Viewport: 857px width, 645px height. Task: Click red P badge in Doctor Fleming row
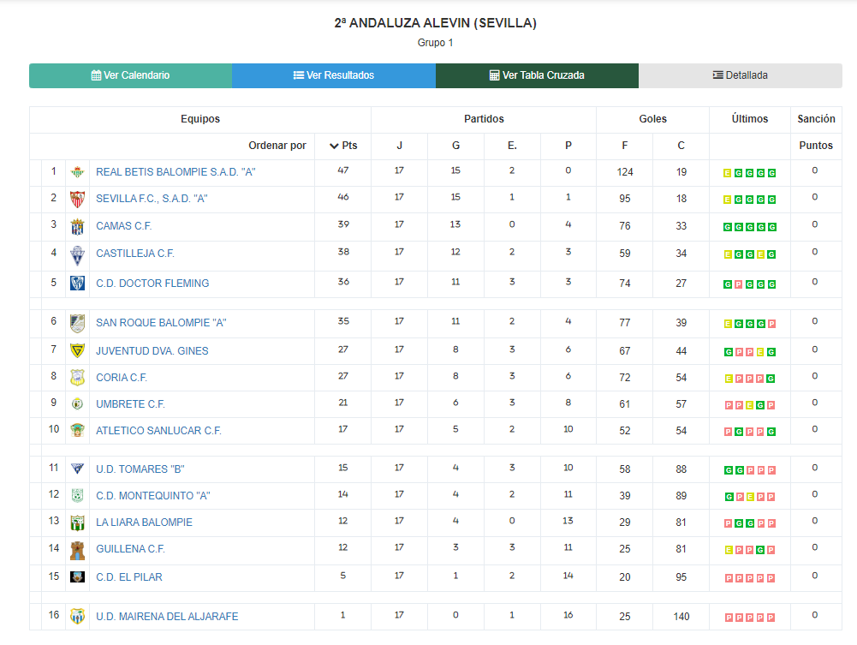coord(738,284)
